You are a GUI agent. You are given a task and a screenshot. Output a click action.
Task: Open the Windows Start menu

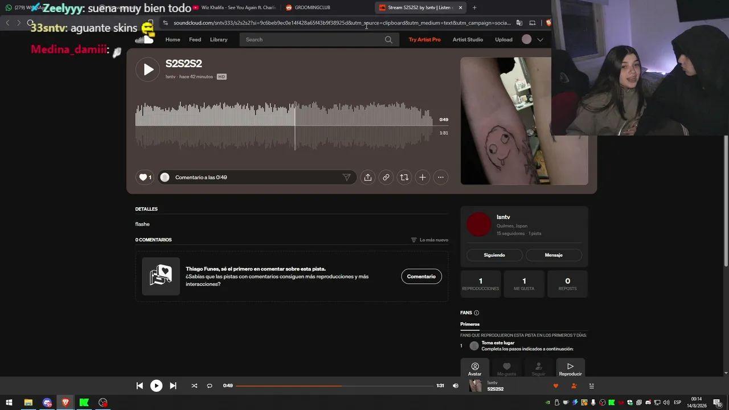coord(9,403)
